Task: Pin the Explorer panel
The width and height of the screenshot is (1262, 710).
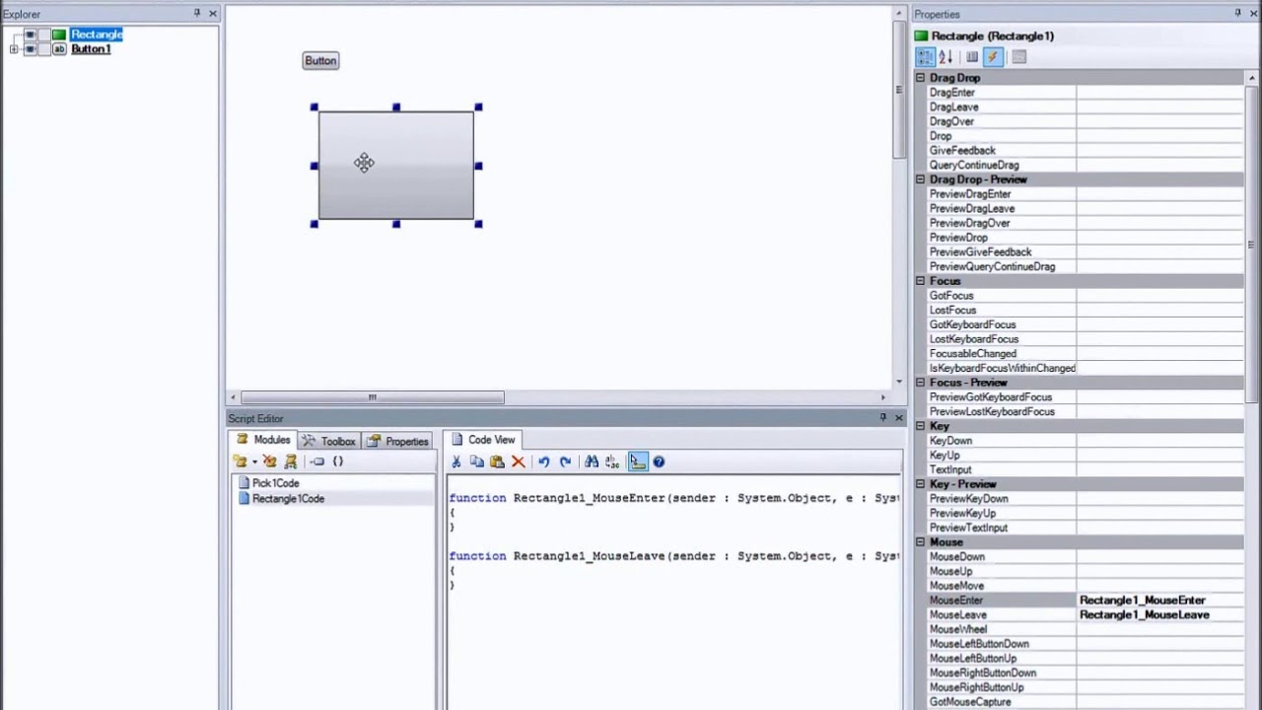Action: [196, 13]
